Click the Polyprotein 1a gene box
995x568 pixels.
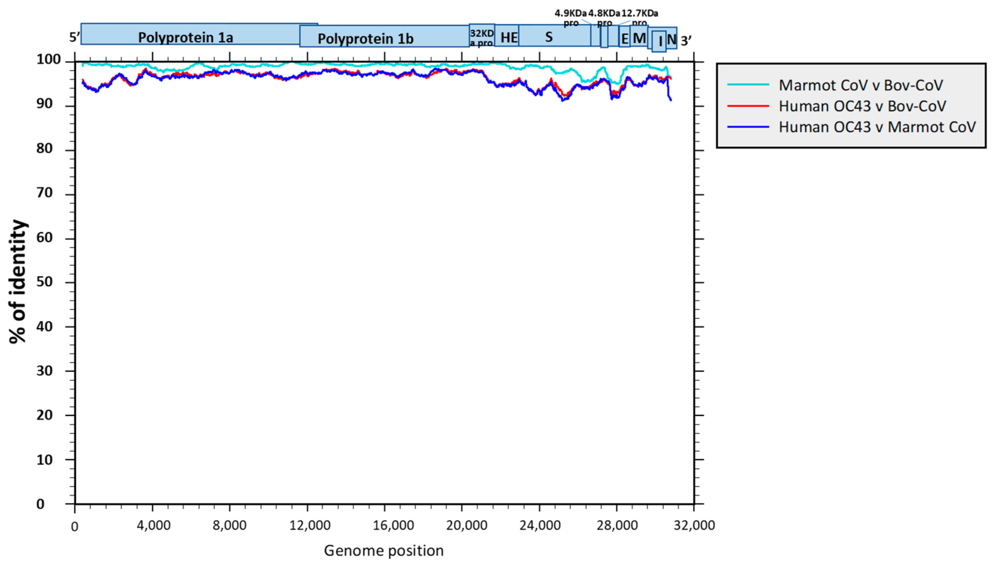[x=185, y=37]
